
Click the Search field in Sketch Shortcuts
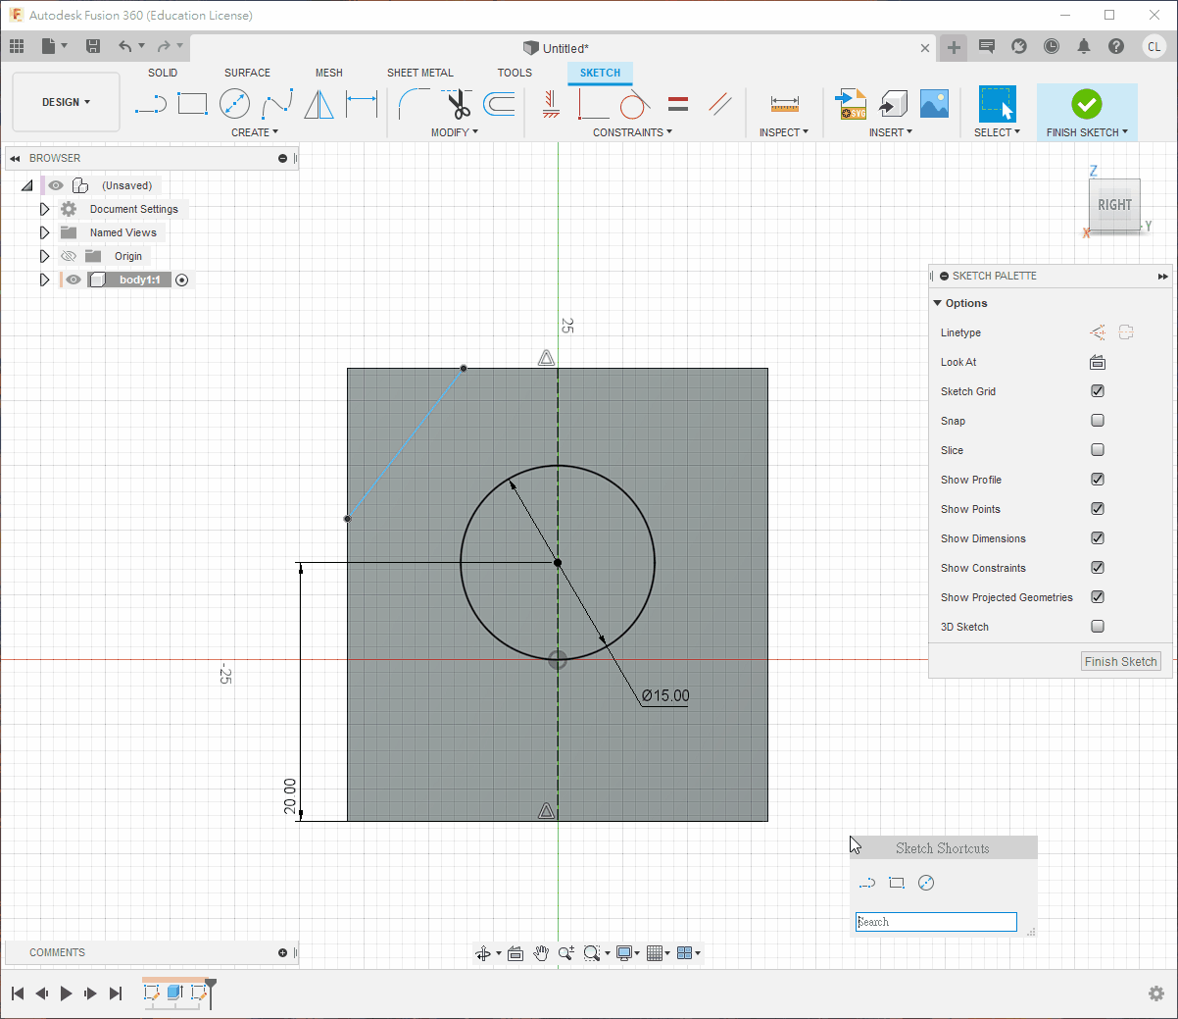click(x=935, y=922)
